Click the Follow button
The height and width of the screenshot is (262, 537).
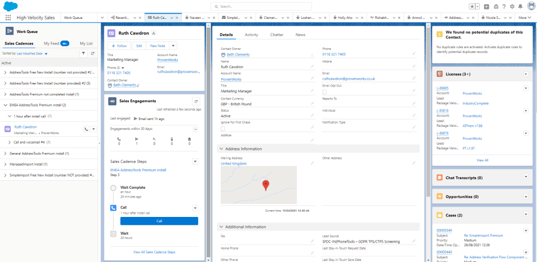pos(119,46)
